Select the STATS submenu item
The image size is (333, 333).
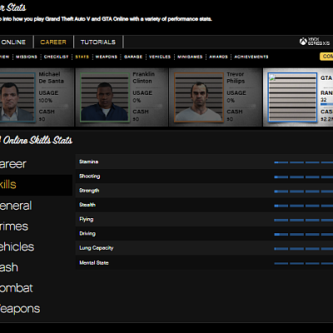click(x=82, y=57)
